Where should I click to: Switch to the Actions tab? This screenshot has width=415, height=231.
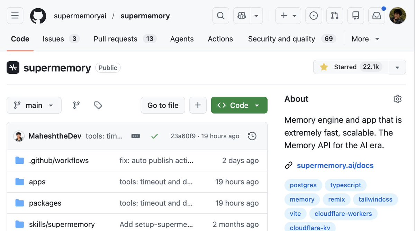pos(220,39)
